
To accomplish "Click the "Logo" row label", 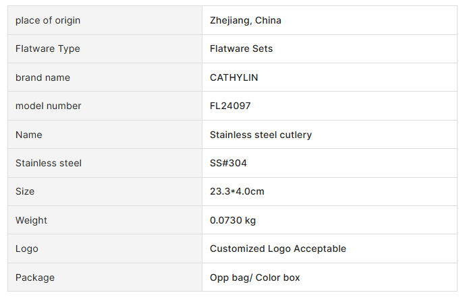I will 27,248.
